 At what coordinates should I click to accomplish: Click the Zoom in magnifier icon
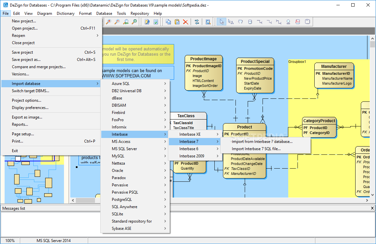pos(109,22)
